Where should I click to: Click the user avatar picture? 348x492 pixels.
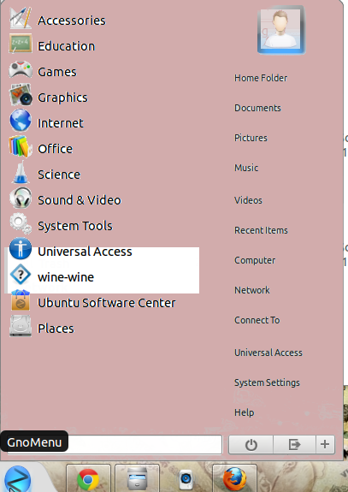pyautogui.click(x=281, y=30)
